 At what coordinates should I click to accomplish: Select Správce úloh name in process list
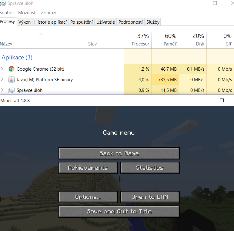pyautogui.click(x=29, y=90)
